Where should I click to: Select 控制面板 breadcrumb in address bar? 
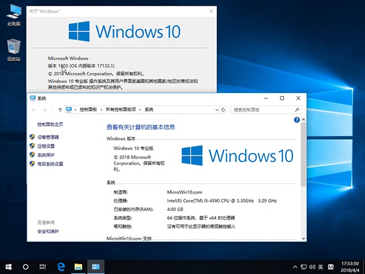[88, 110]
